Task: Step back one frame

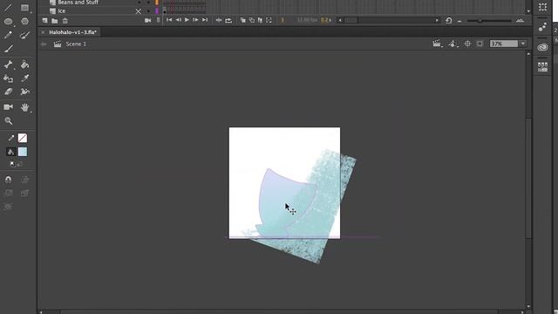Action: (178, 20)
